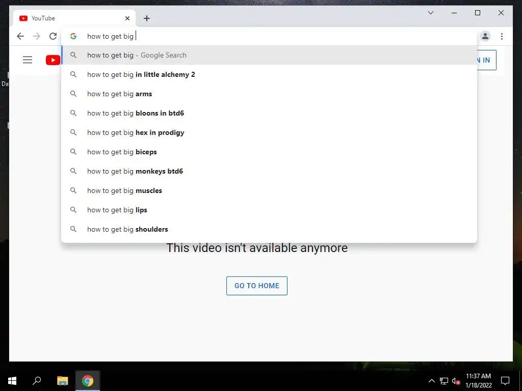The image size is (522, 391).
Task: Go back with the browser back arrow
Action: (x=20, y=36)
